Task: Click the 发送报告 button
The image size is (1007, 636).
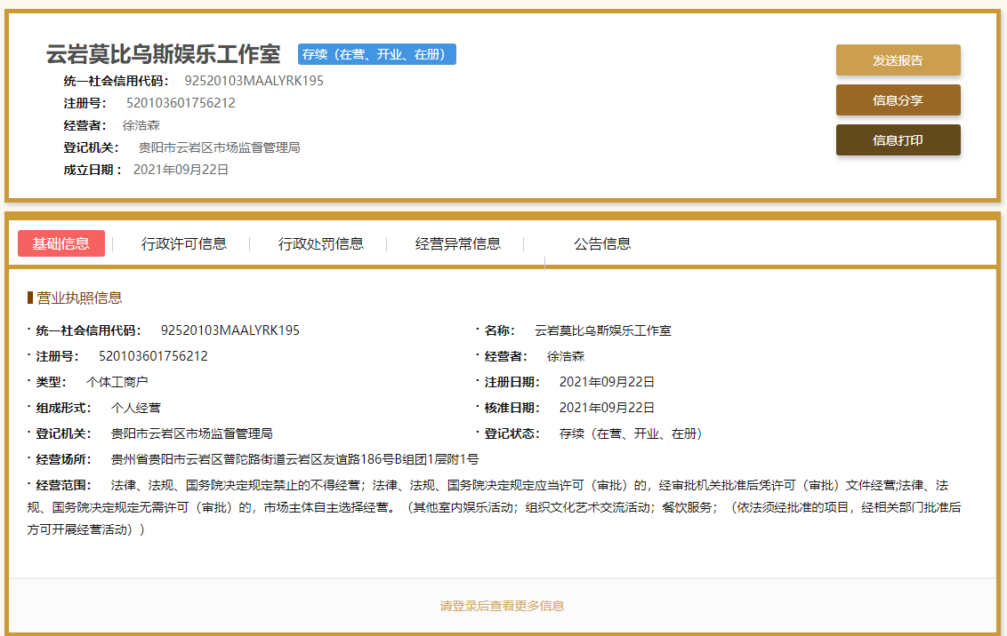Action: tap(898, 60)
